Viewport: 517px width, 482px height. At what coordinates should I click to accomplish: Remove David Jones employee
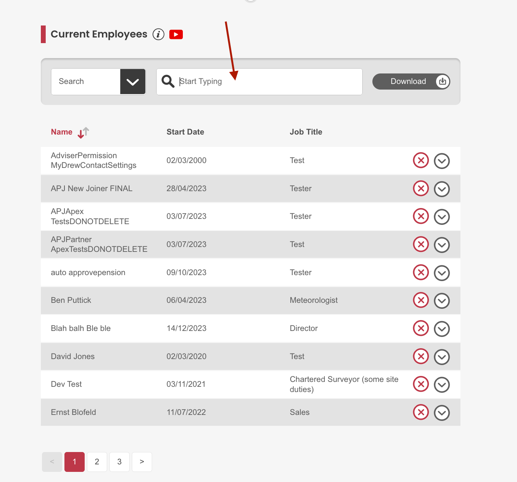click(x=421, y=356)
